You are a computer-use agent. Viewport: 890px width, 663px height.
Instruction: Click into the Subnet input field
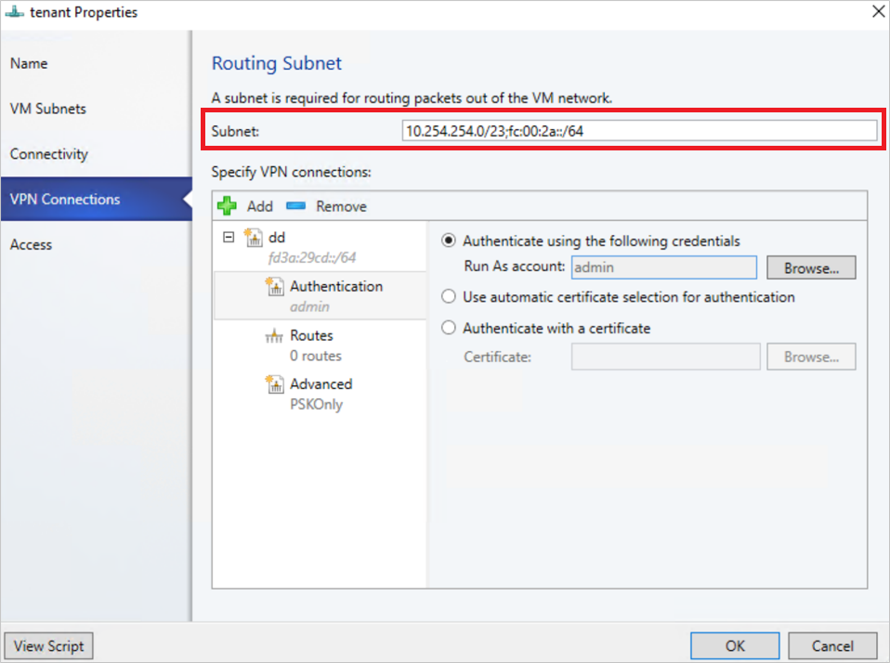(x=639, y=131)
